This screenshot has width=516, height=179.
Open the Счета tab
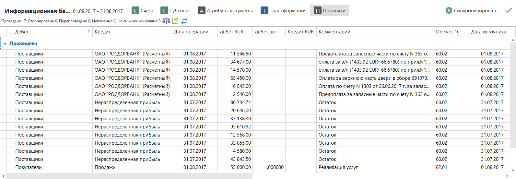pyautogui.click(x=143, y=11)
